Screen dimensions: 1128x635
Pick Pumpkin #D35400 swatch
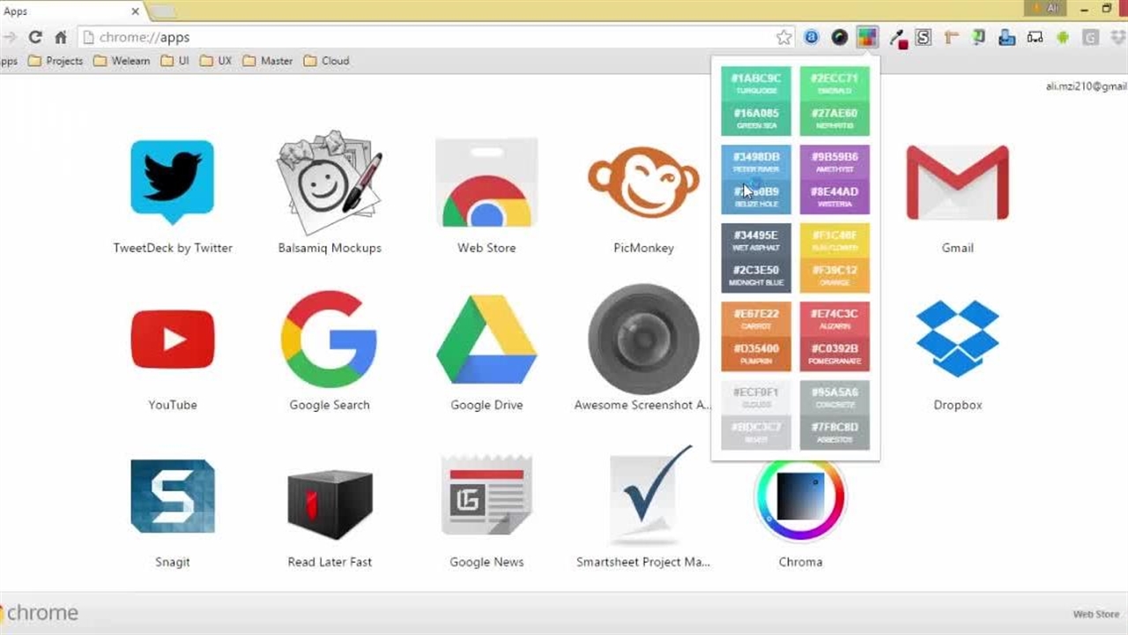tap(756, 354)
